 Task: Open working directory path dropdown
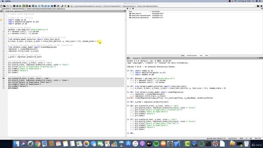[x=255, y=6]
